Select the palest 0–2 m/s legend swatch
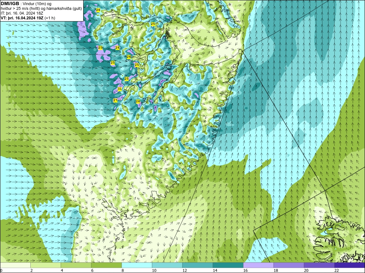This screenshot has height=273, width=365. (15, 265)
